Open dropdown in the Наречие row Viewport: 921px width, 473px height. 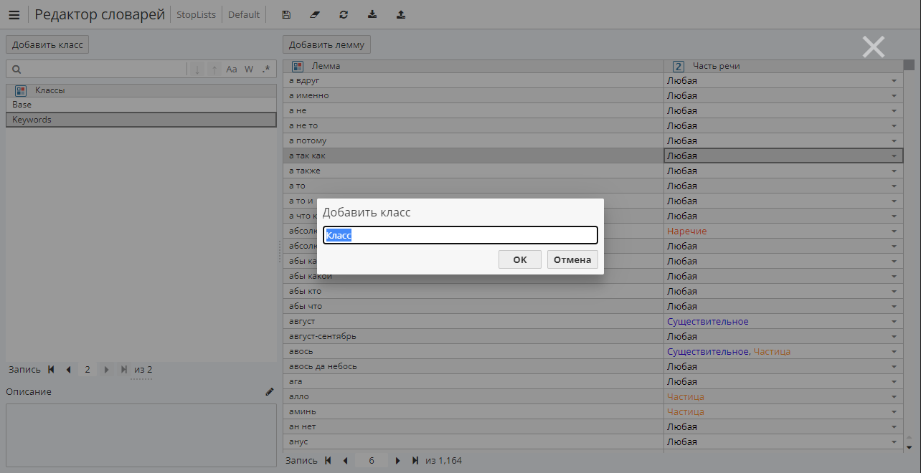(894, 231)
